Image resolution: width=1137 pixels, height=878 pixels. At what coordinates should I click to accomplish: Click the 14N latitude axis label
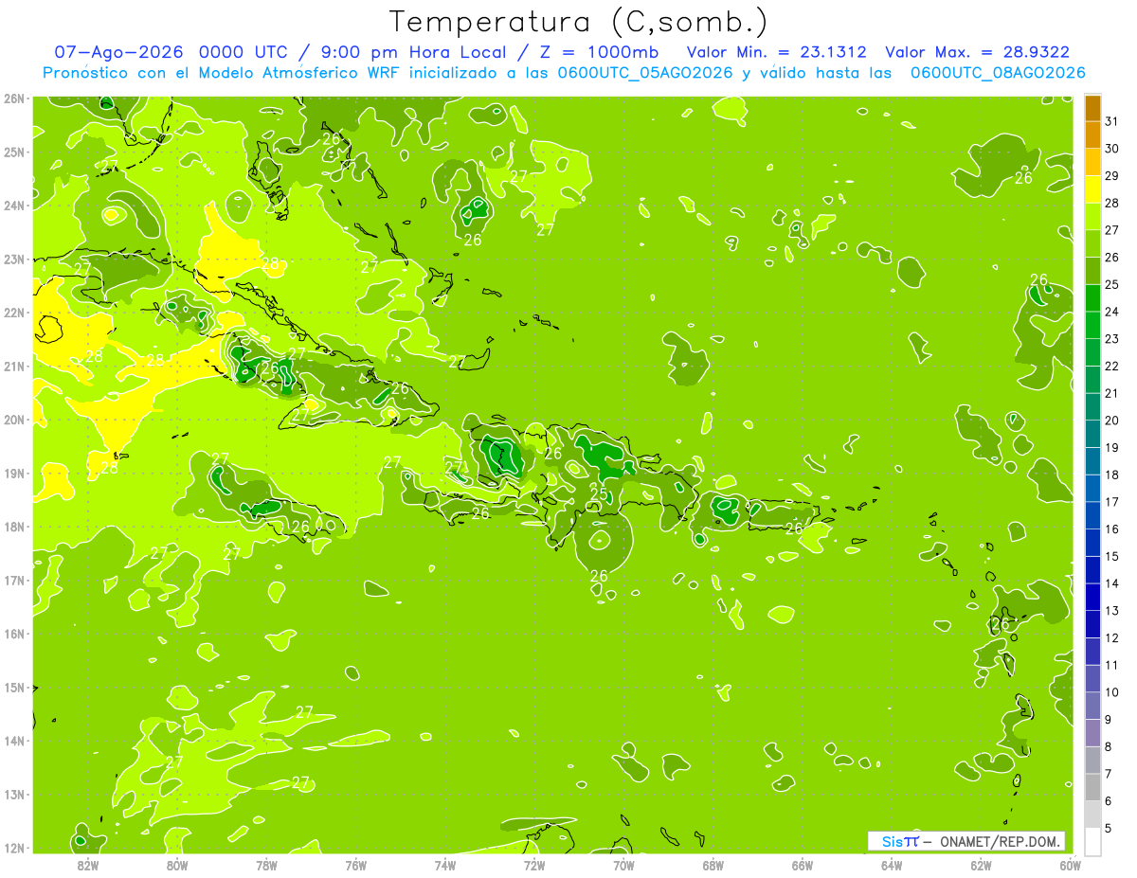(13, 741)
